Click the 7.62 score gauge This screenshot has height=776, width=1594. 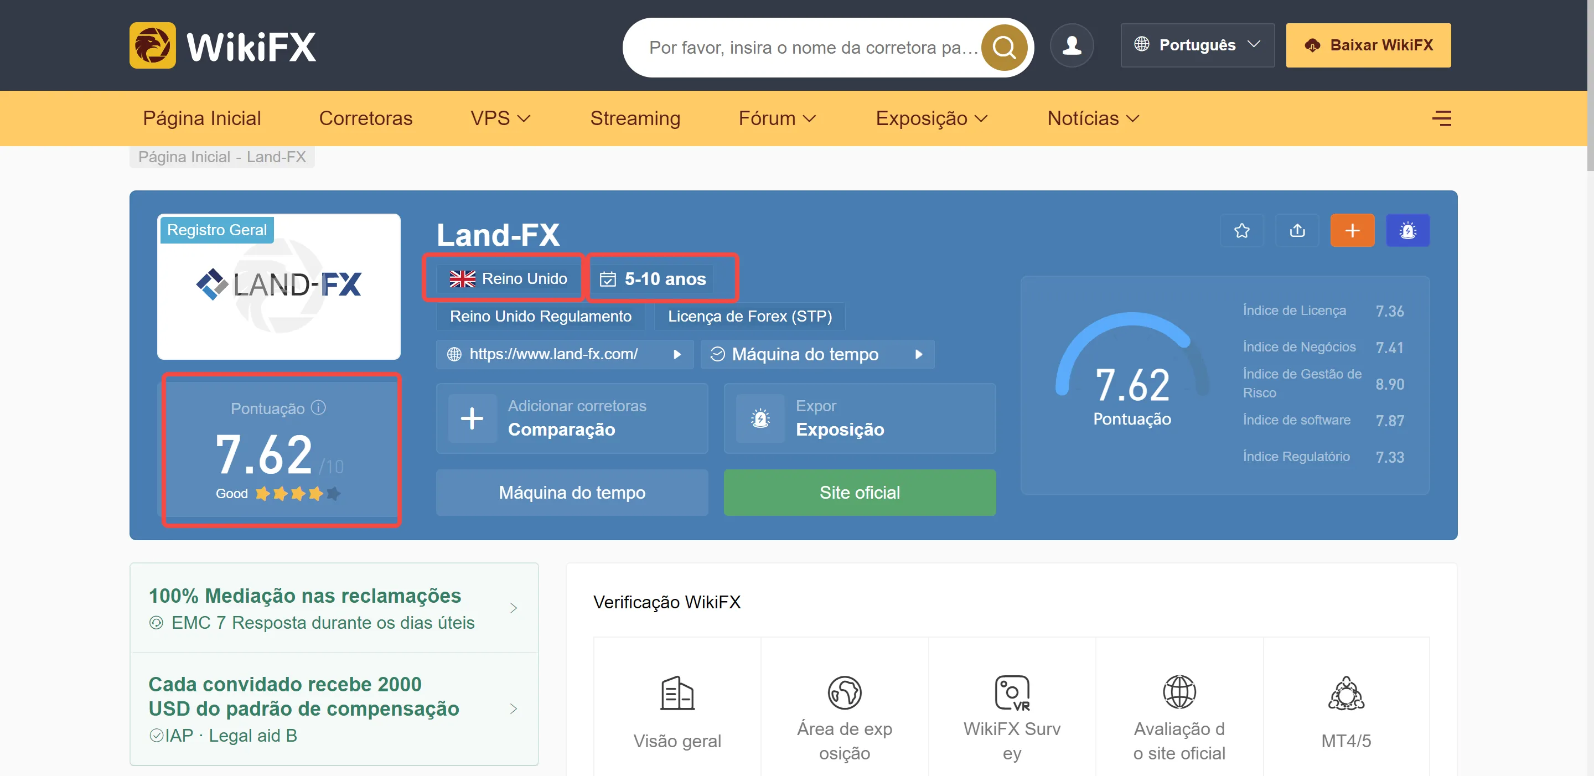point(1132,370)
